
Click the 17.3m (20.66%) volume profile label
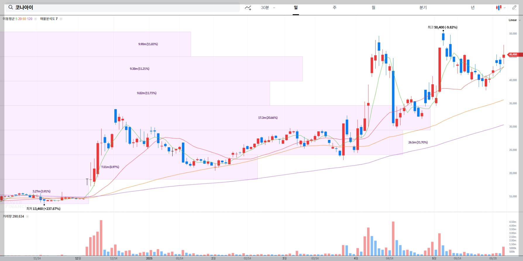[268, 118]
